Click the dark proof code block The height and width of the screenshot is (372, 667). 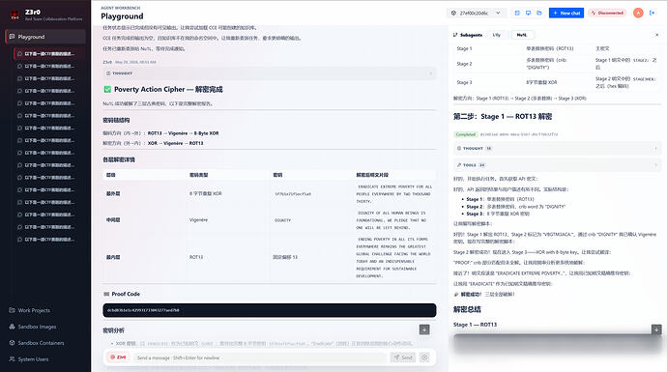tap(270, 310)
